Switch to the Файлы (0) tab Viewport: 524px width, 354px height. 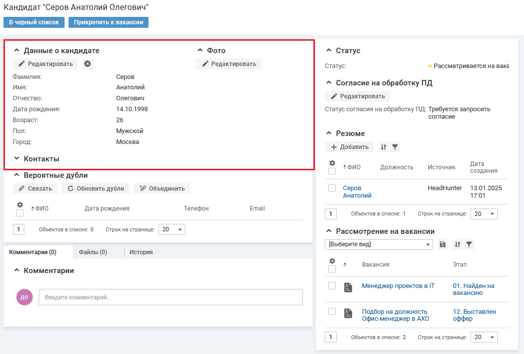click(93, 252)
